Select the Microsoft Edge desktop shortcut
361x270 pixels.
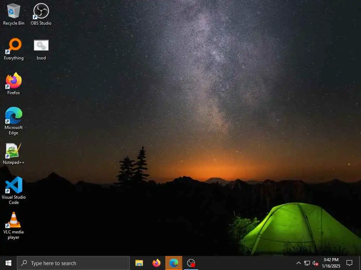pos(14,121)
